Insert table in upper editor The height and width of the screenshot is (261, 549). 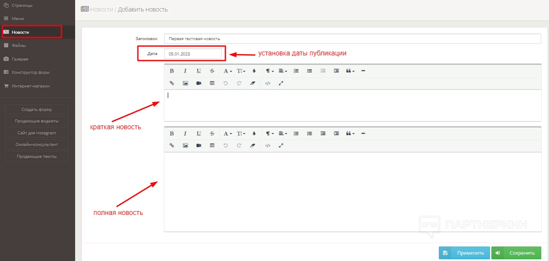212,83
